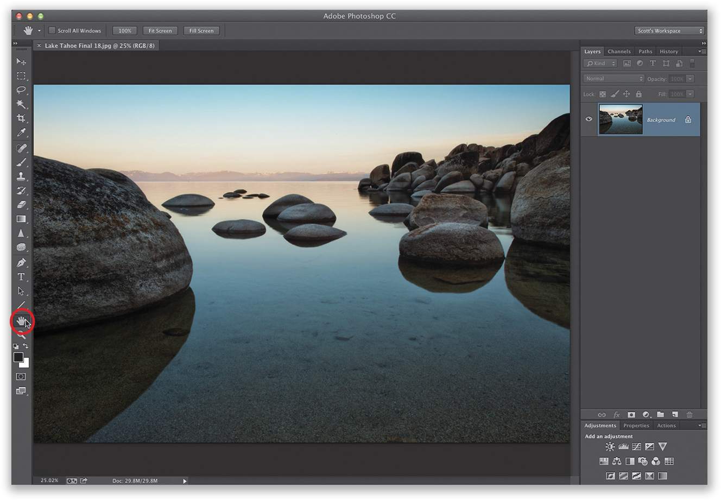The image size is (721, 500).
Task: Select the Lasso tool
Action: pos(21,90)
